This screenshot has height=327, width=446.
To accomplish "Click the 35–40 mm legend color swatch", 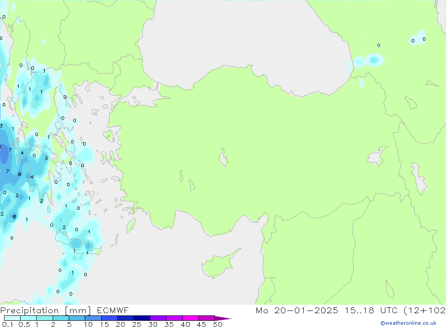I will [174, 318].
